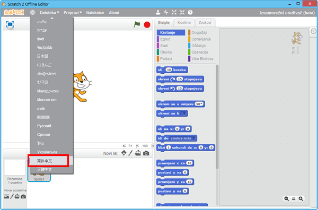Choose new sprite from library
This screenshot has height=210, width=318.
tap(123, 153)
